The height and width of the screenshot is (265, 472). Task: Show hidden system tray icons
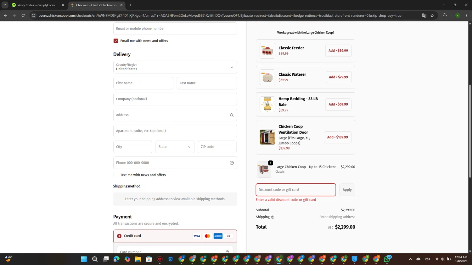(x=410, y=259)
